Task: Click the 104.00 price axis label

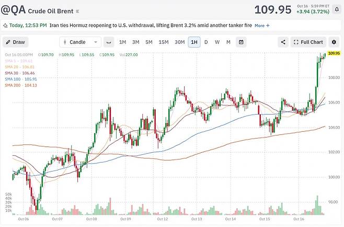Action: tap(334, 127)
